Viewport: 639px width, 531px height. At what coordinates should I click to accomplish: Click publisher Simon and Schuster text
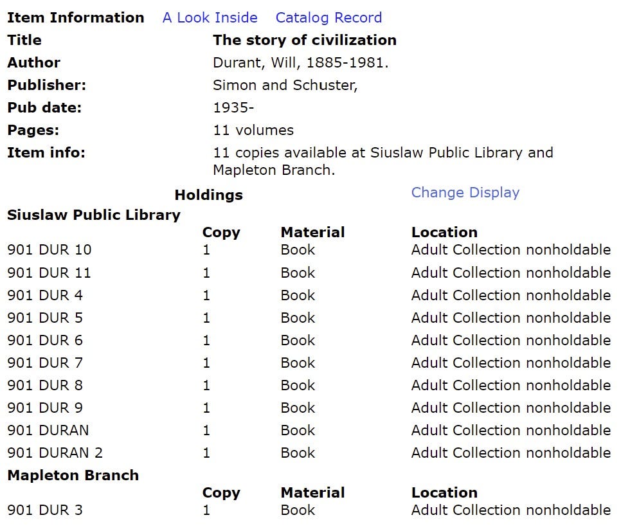coord(285,85)
